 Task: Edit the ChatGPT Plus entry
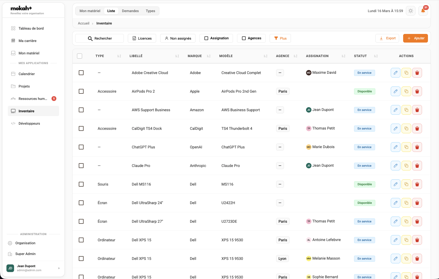(x=395, y=147)
